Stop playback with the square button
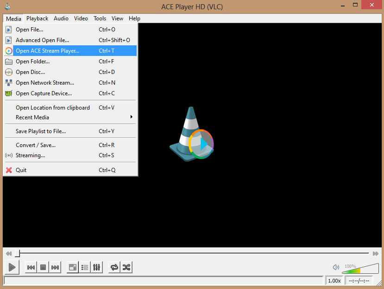This screenshot has width=384, height=289. (43, 267)
